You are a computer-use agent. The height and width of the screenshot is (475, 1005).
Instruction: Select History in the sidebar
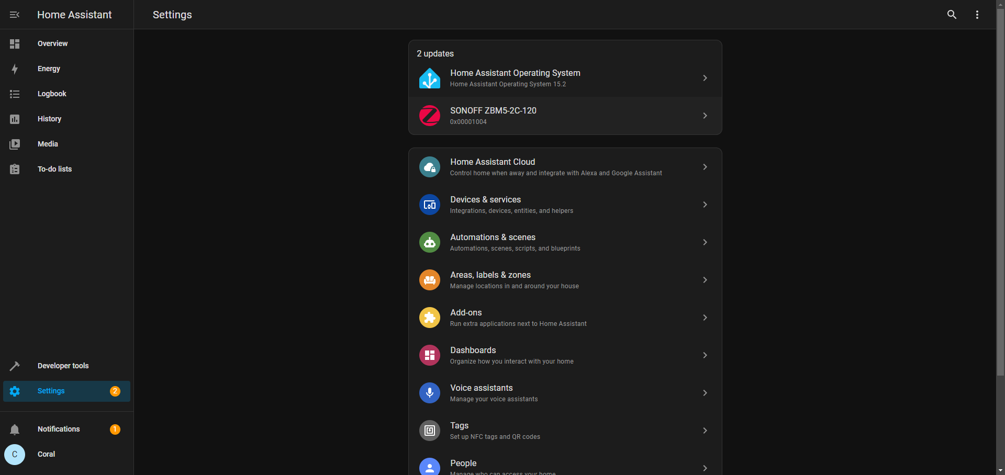[49, 119]
